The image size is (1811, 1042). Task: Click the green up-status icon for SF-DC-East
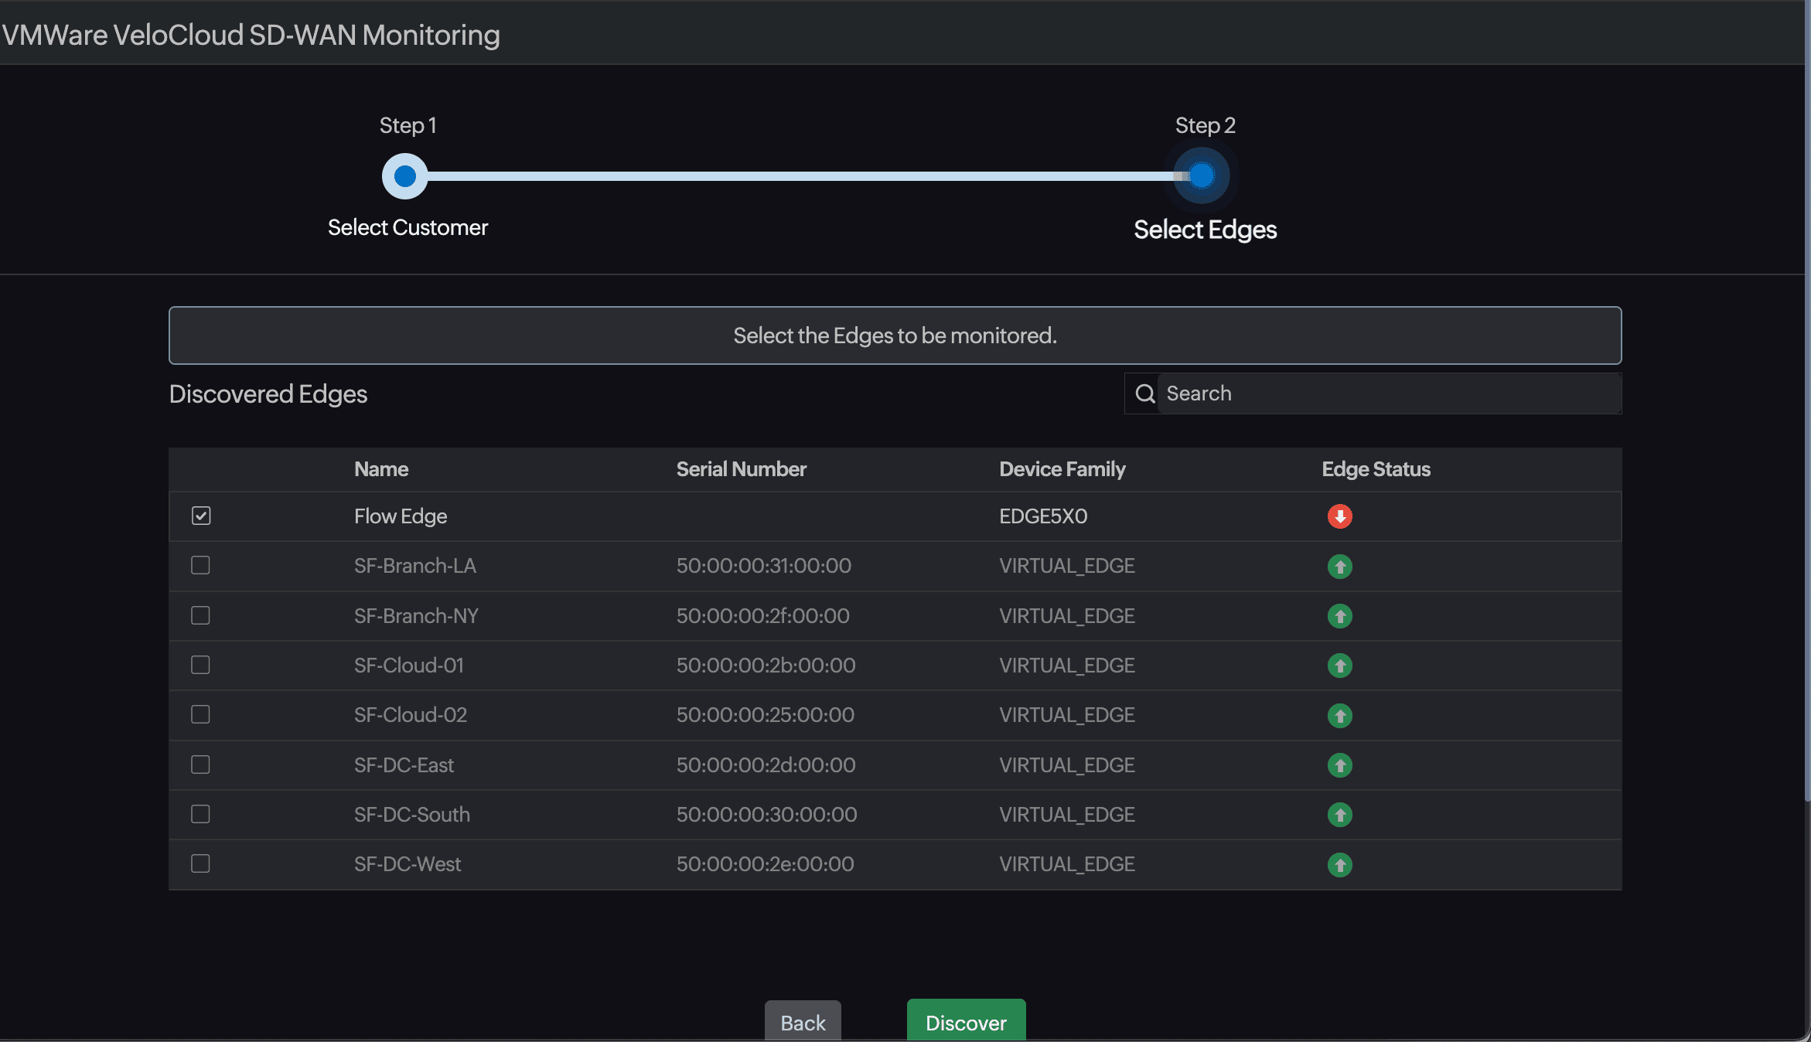click(x=1340, y=764)
